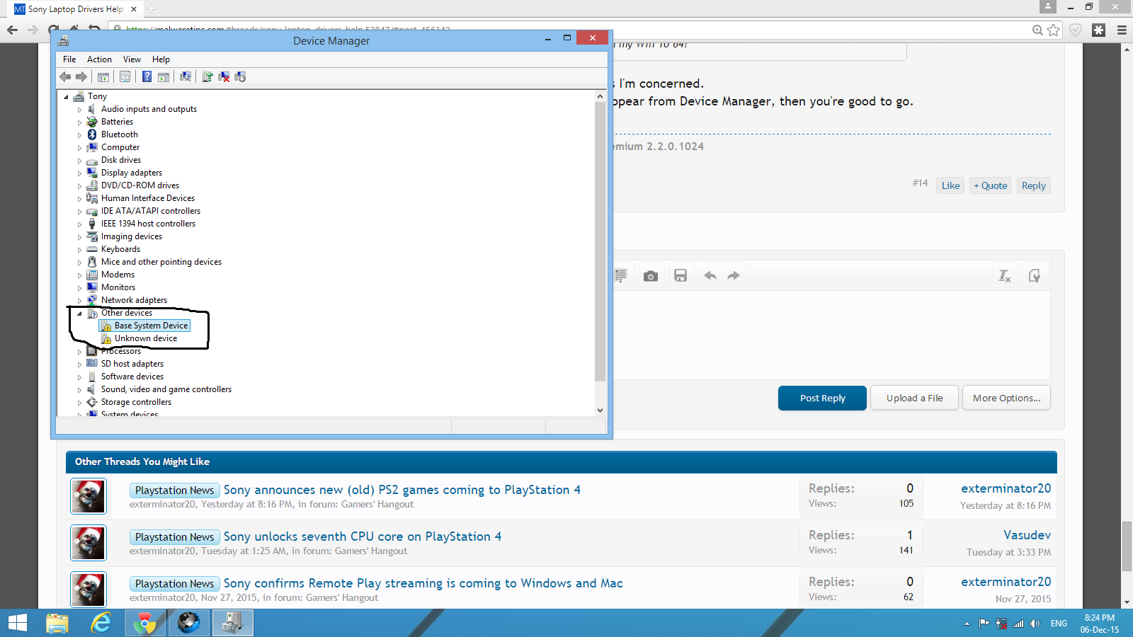Open the seventh CPU core on PlayStation 4 thread
The height and width of the screenshot is (637, 1133).
pos(363,536)
